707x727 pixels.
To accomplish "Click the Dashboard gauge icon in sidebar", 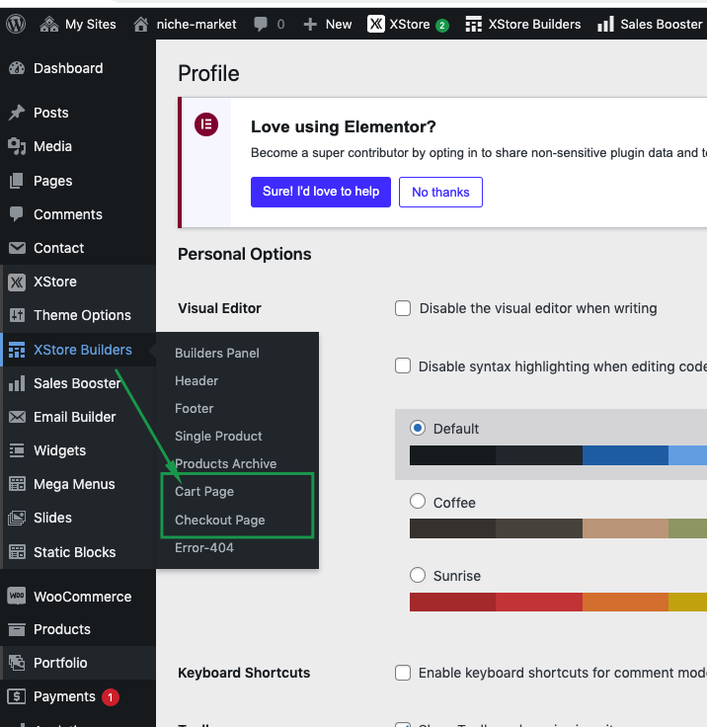I will point(17,68).
